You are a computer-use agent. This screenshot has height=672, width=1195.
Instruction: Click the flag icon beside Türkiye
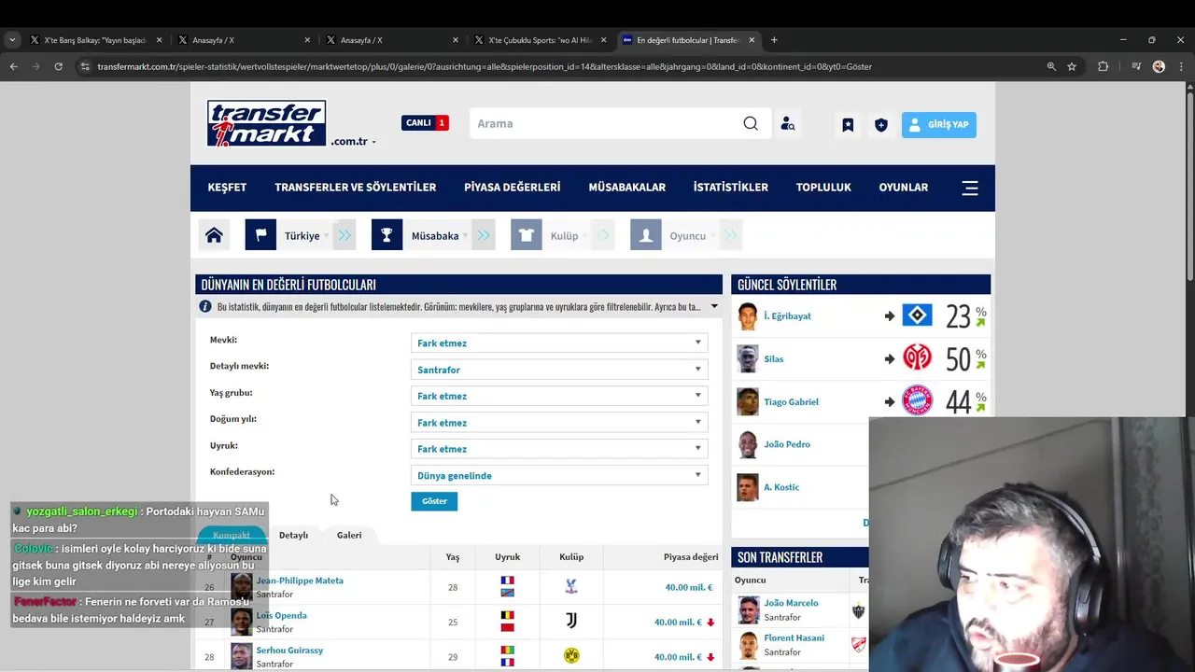(x=260, y=235)
